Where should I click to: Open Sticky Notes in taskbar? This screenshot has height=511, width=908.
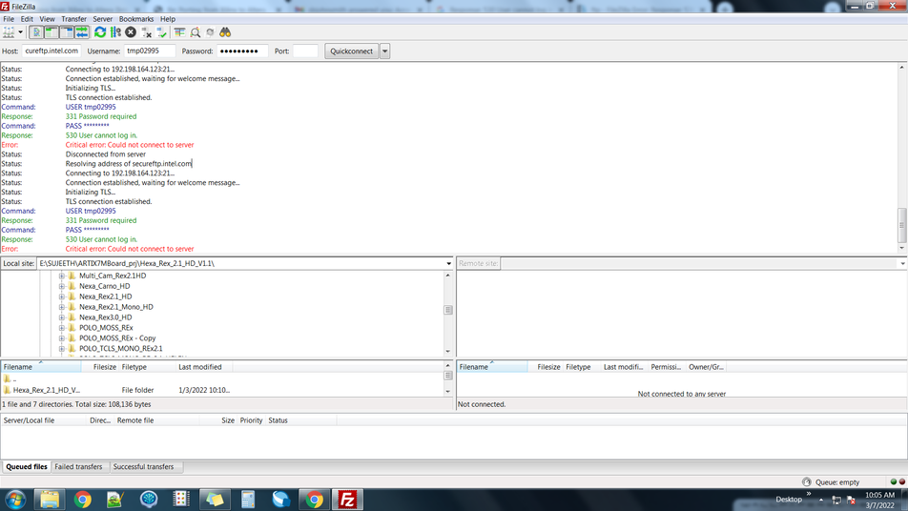pos(215,500)
